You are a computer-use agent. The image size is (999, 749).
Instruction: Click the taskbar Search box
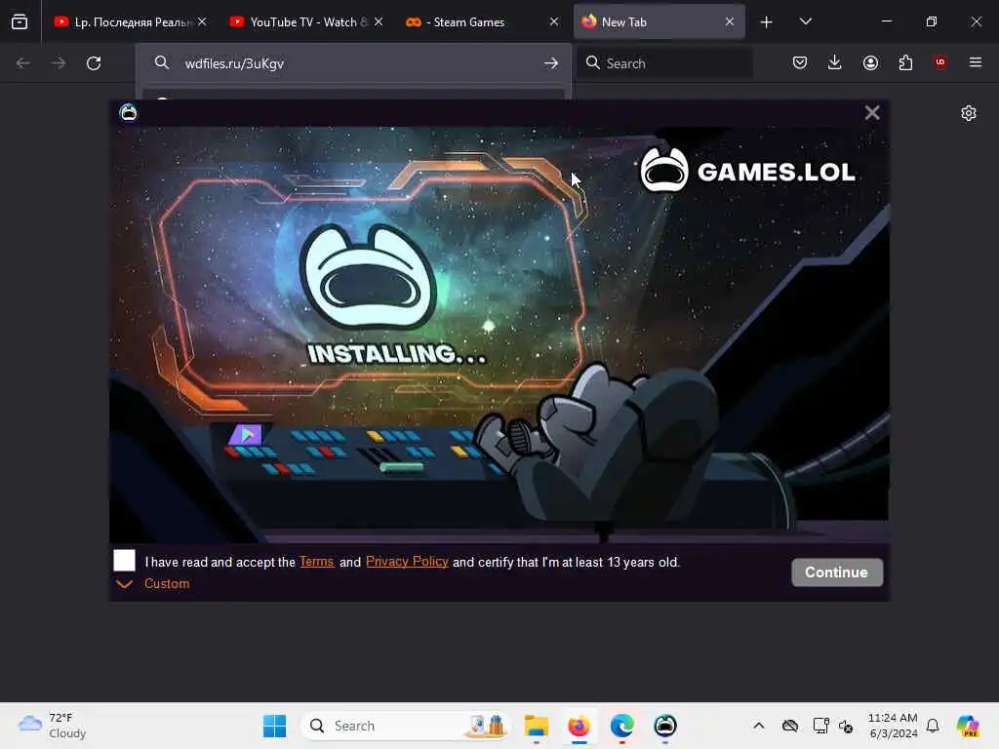tap(407, 726)
